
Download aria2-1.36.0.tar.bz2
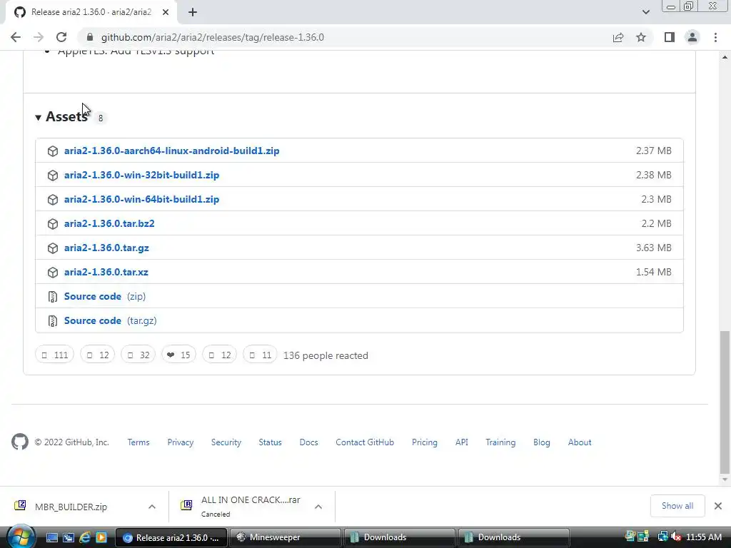[109, 223]
